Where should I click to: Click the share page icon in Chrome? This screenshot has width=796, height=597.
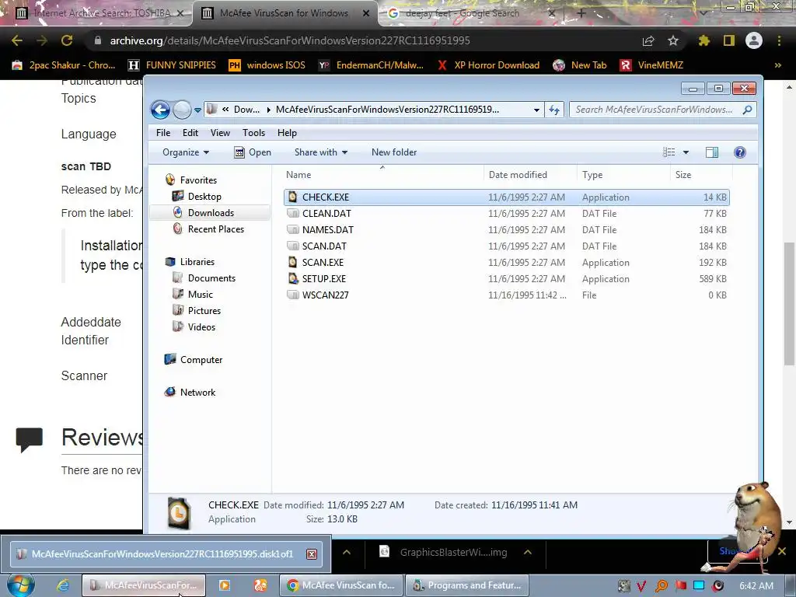click(x=648, y=40)
